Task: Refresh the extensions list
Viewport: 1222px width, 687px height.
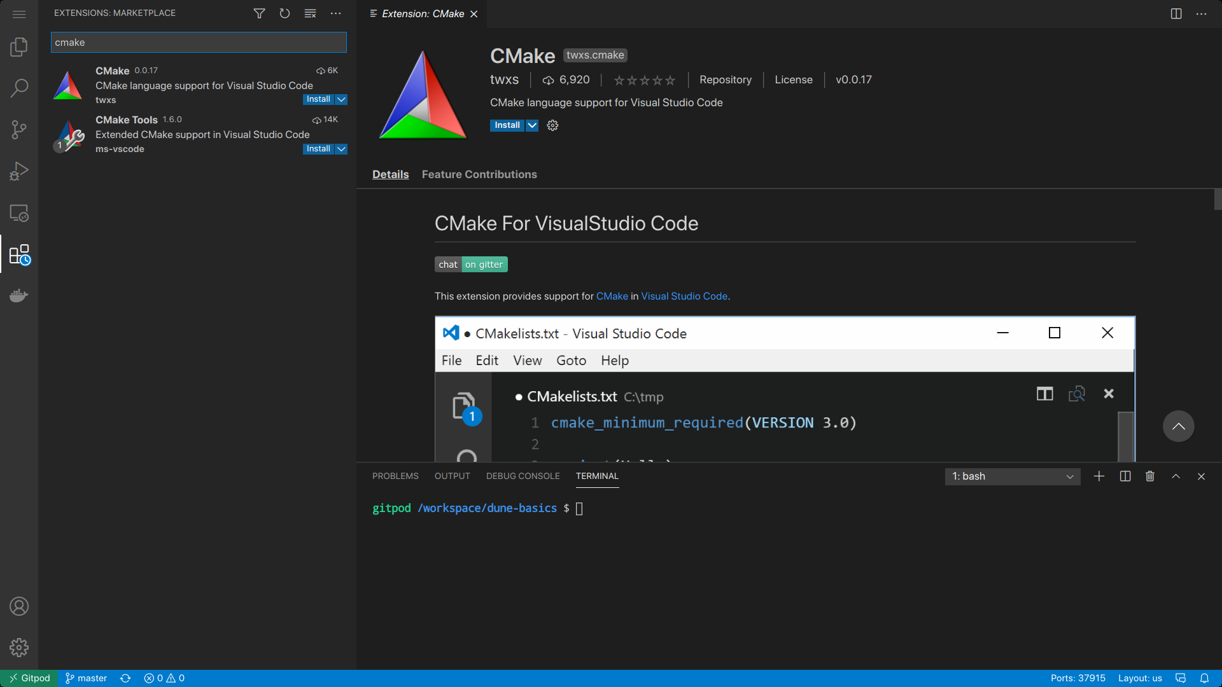Action: (284, 13)
